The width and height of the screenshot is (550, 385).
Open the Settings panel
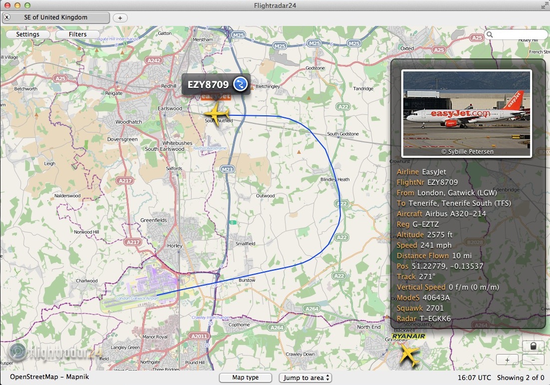point(28,34)
